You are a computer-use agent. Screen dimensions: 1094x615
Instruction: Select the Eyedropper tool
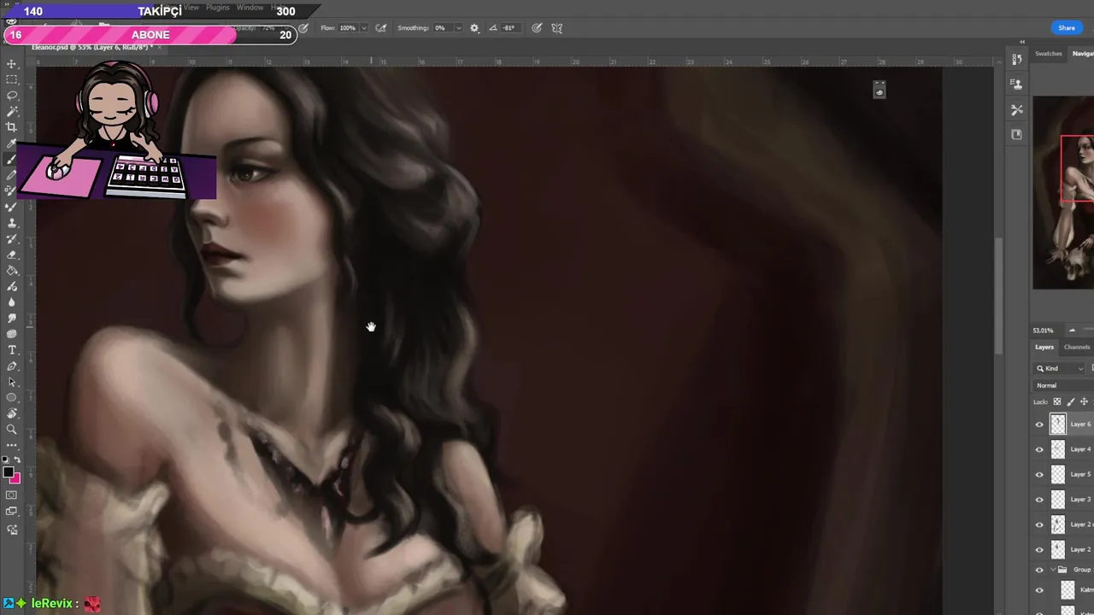(x=12, y=143)
